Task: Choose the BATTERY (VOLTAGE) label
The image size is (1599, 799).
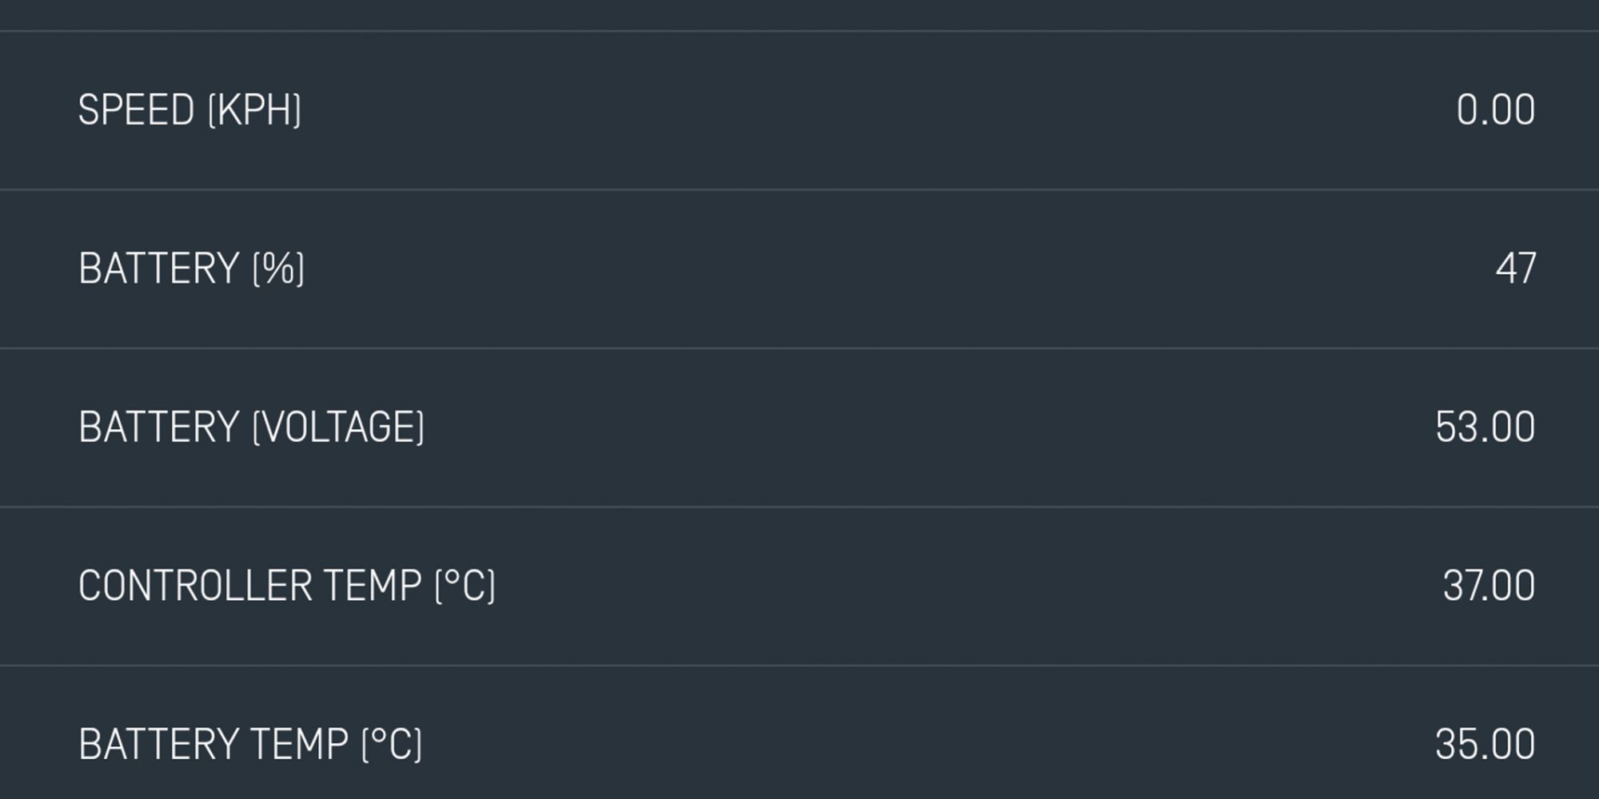Action: click(251, 427)
